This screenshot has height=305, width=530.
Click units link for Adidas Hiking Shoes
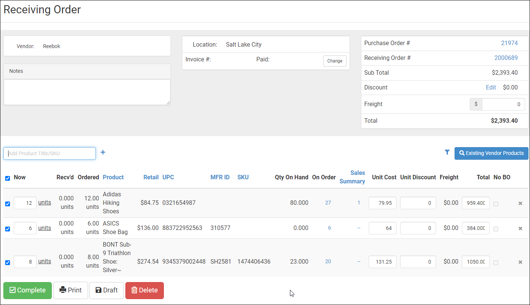[x=45, y=202]
